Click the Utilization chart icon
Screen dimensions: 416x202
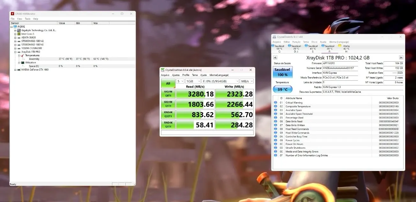(23, 63)
